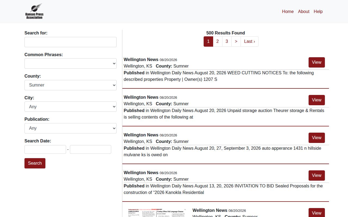348x217 pixels.
Task: Open the About navigation link
Action: (303, 11)
